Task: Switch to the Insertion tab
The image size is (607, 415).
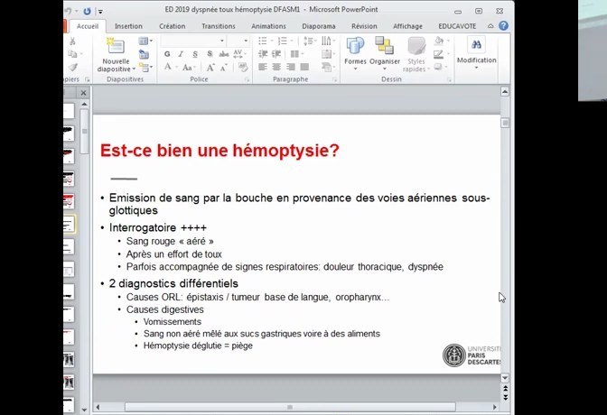Action: (x=128, y=26)
